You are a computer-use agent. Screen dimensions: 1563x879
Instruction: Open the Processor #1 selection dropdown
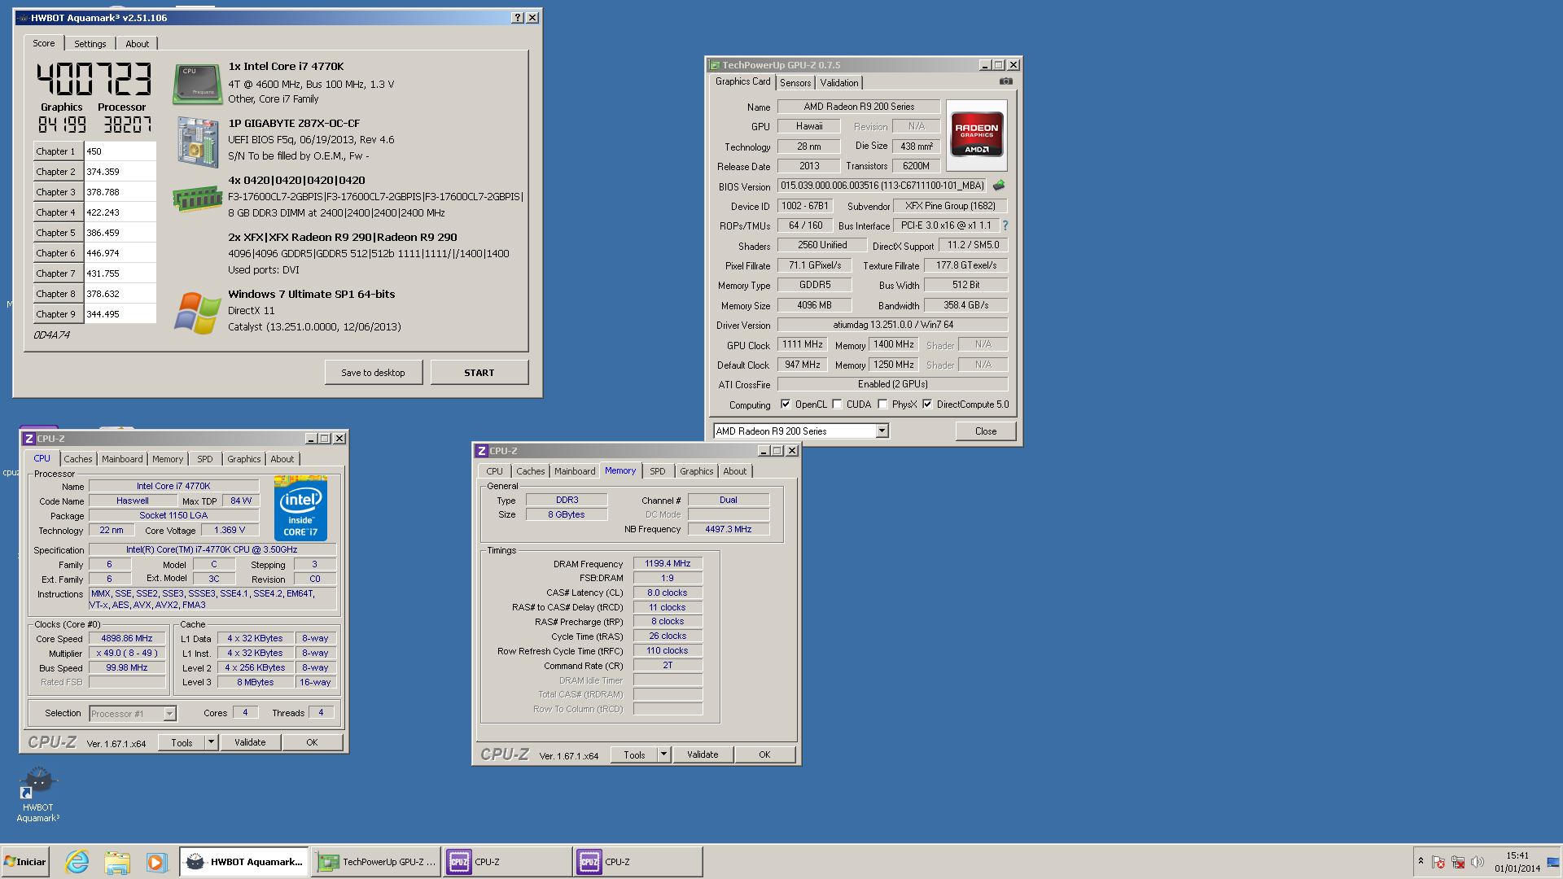(x=169, y=714)
